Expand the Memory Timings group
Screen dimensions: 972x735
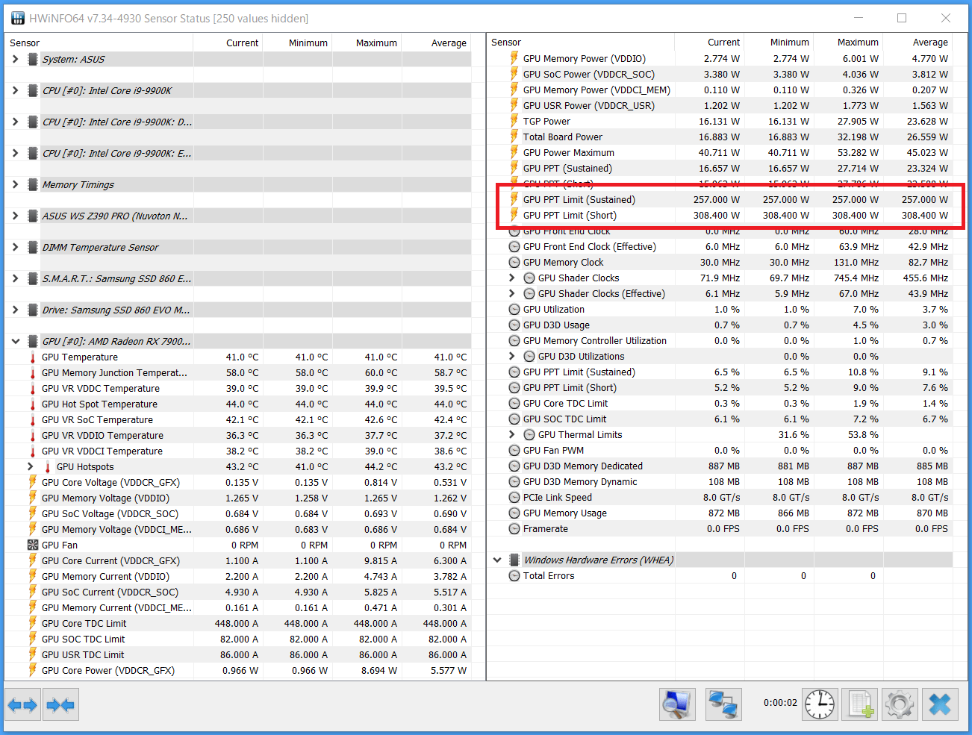pos(16,184)
